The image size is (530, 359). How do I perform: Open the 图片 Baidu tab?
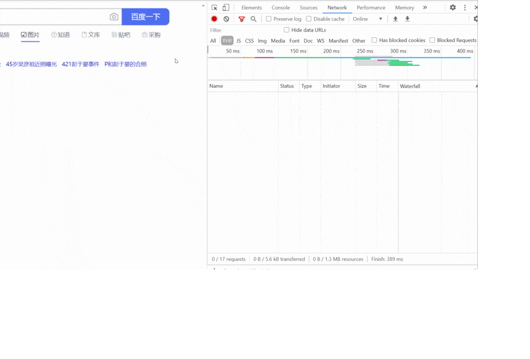pos(30,35)
